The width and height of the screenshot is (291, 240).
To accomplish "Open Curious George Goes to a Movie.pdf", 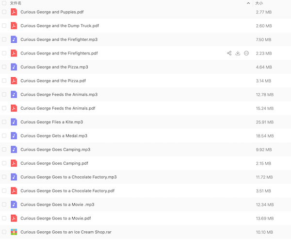I will coord(55,218).
